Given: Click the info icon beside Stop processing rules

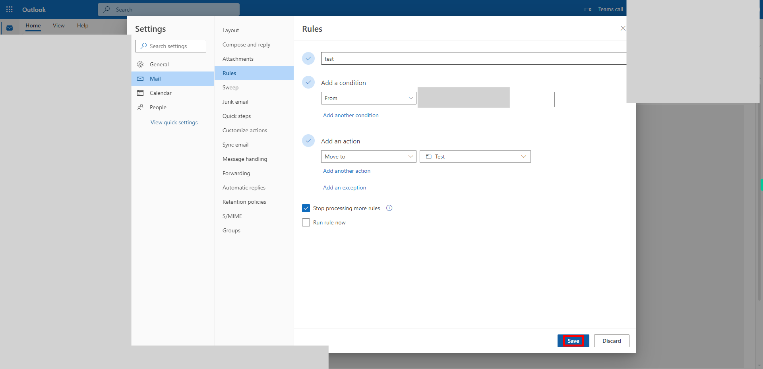Looking at the screenshot, I should pyautogui.click(x=389, y=208).
